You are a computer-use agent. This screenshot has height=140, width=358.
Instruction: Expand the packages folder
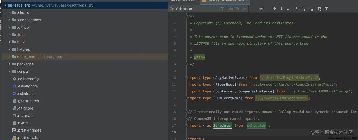[x=10, y=64]
